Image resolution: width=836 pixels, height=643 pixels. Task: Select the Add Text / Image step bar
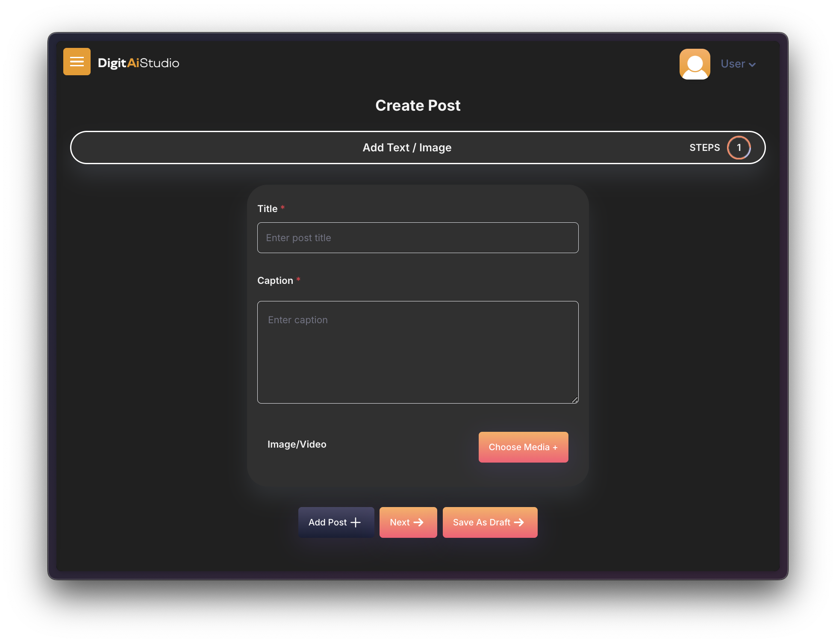406,147
